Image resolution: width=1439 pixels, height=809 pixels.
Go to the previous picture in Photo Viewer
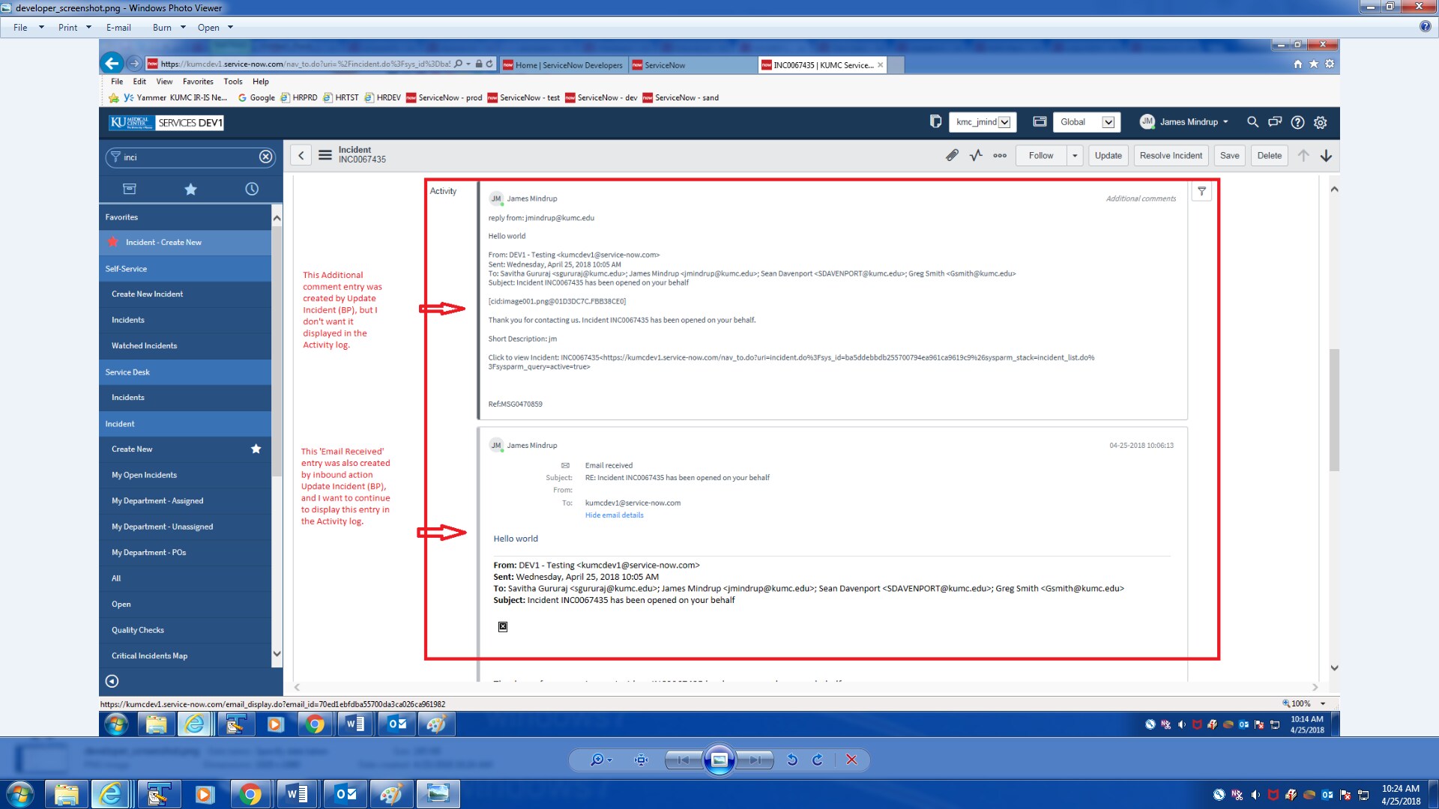pyautogui.click(x=683, y=760)
